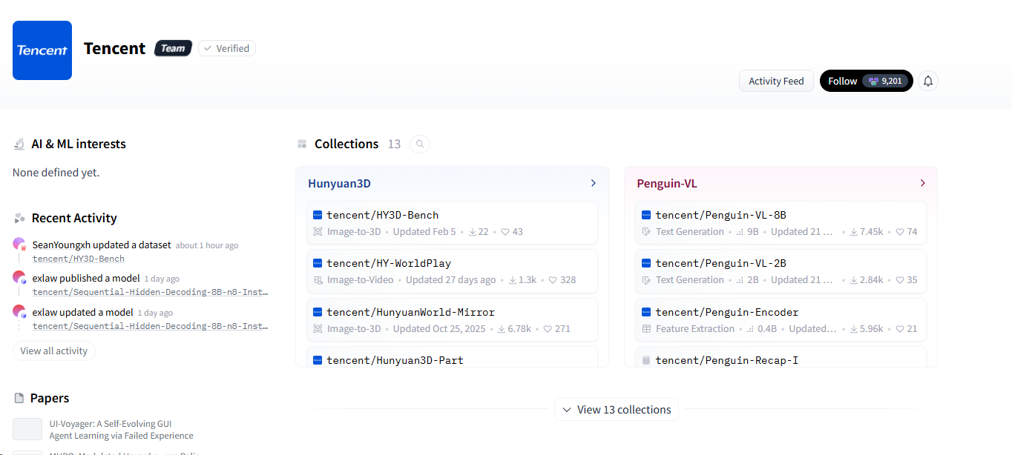Open the tencent/HY3D-Bench card

point(452,222)
